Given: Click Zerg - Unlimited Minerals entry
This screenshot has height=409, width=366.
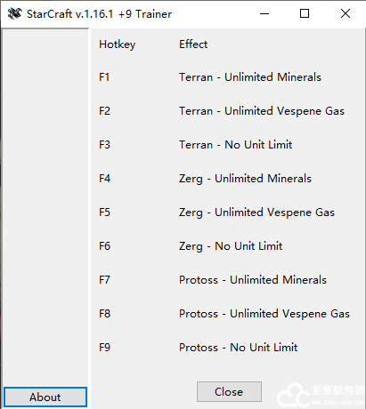Looking at the screenshot, I should 245,179.
